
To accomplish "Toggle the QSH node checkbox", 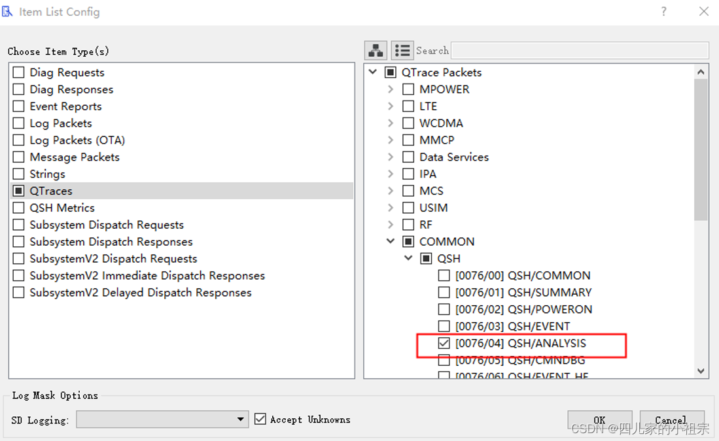I will pos(426,259).
